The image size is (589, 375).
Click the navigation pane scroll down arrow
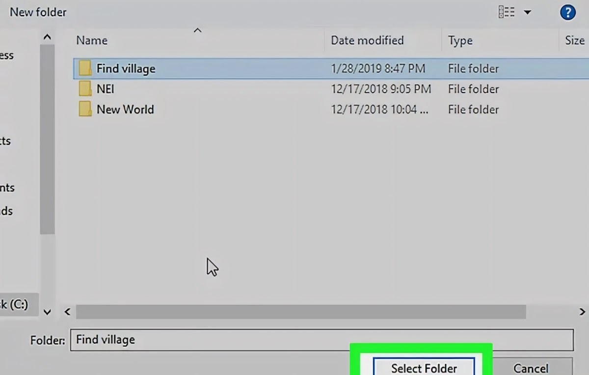47,312
